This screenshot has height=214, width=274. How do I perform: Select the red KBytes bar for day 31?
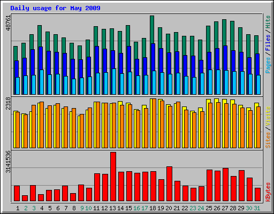coord(257,195)
